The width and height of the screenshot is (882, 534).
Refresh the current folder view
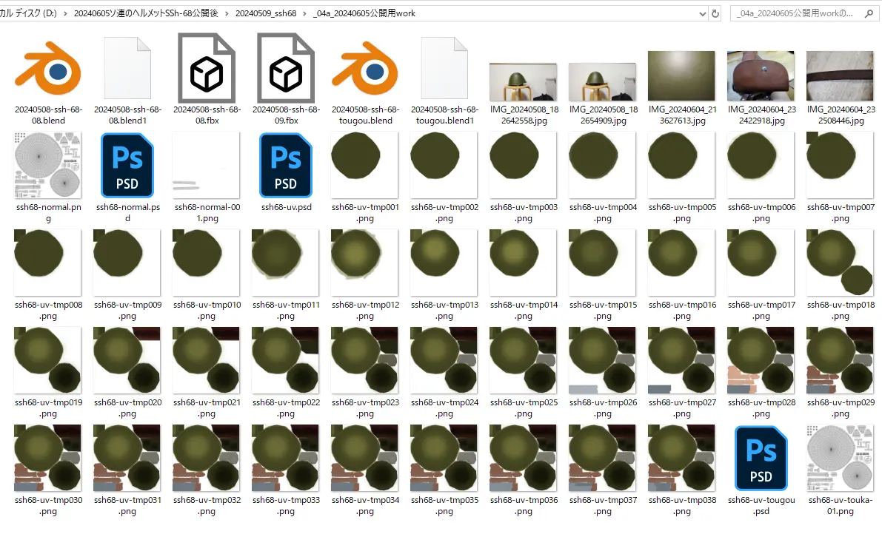click(x=715, y=13)
